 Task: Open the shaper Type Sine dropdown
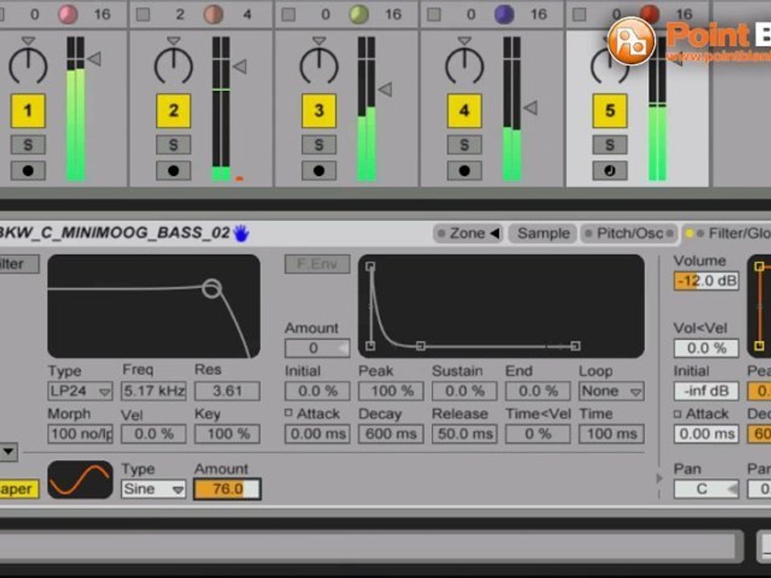(x=153, y=489)
